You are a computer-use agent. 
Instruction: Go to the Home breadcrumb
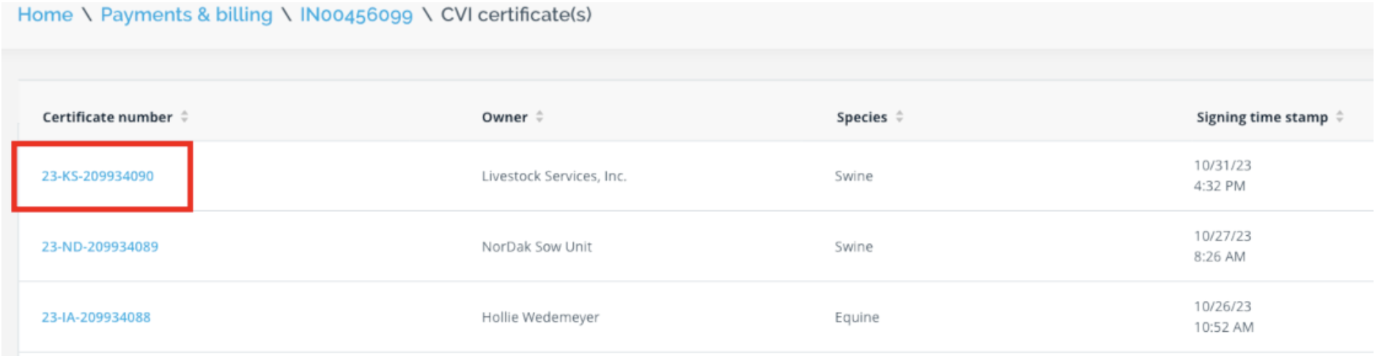[45, 15]
